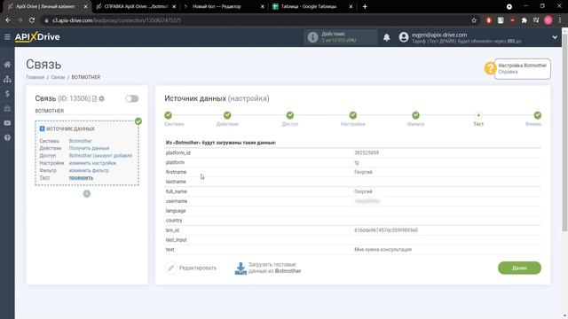
Task: Open the hamburger menu in header
Action: point(7,37)
